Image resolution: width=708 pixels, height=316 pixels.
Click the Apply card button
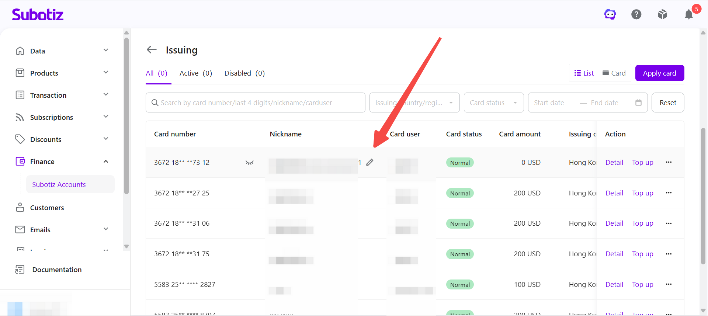[660, 73]
